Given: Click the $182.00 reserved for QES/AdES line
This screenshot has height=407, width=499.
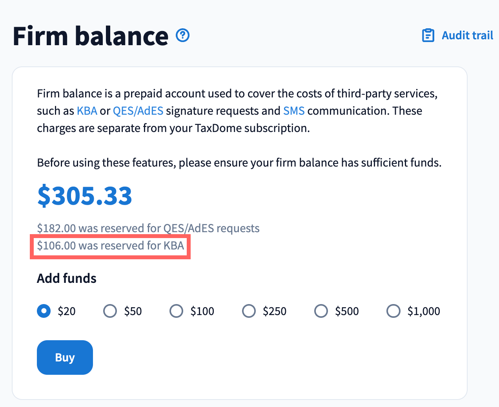Looking at the screenshot, I should coord(148,228).
